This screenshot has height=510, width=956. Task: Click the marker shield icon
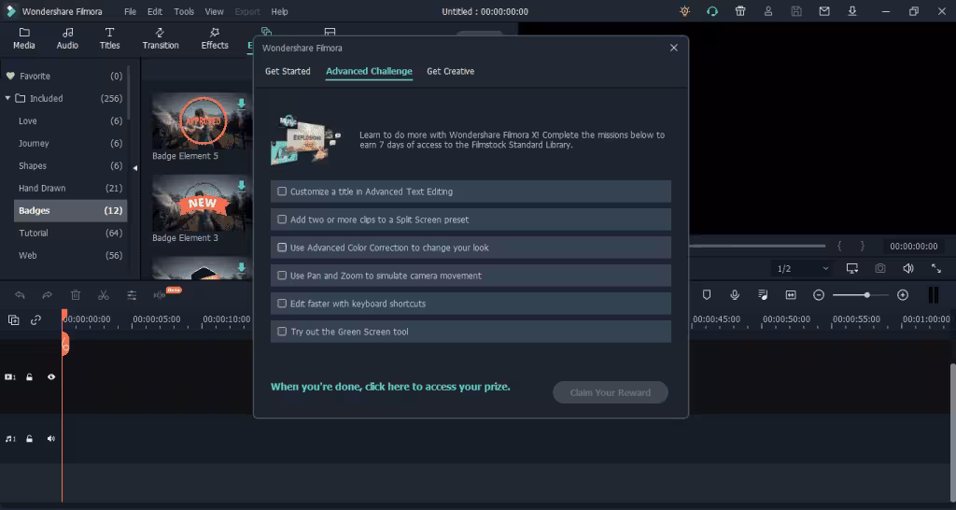(x=707, y=295)
